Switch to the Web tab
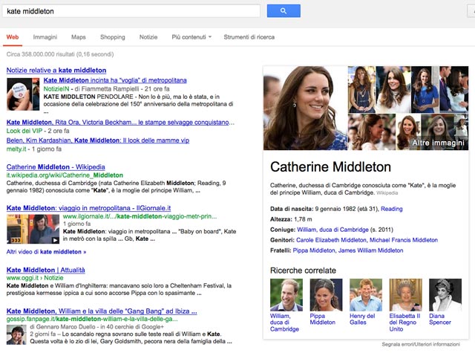Image resolution: width=475 pixels, height=353 pixels. coord(13,37)
